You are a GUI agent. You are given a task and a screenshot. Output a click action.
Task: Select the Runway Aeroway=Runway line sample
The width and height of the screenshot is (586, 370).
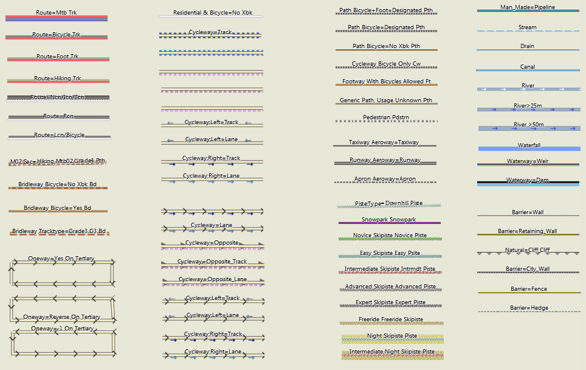coord(385,163)
